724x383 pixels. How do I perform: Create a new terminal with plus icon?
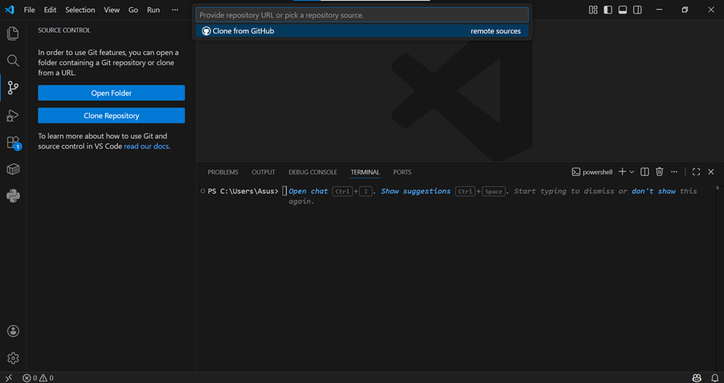coord(622,171)
